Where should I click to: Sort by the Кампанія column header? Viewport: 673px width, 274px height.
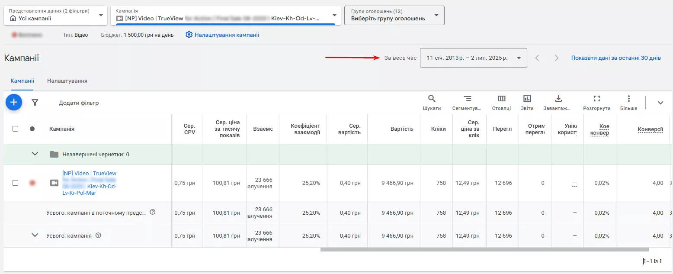pyautogui.click(x=62, y=129)
